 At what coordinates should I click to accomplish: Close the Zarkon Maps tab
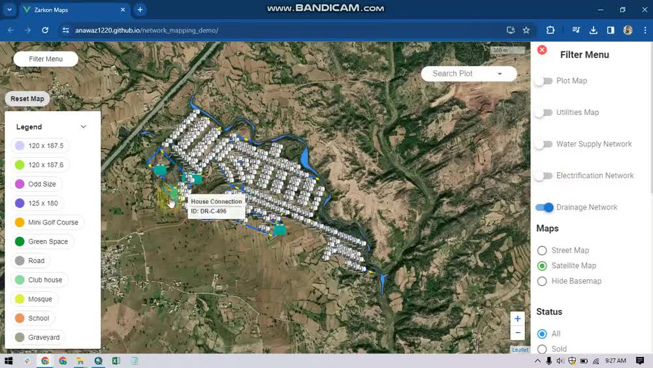point(123,10)
